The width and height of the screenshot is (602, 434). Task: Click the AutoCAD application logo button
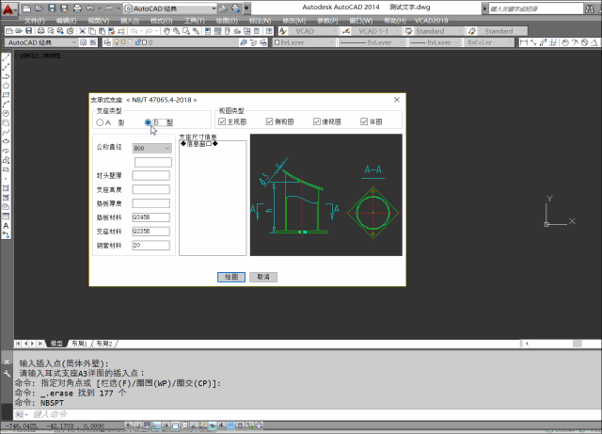click(x=9, y=8)
